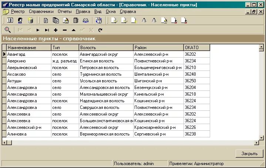Click the building toolbar icon

pos(76,20)
